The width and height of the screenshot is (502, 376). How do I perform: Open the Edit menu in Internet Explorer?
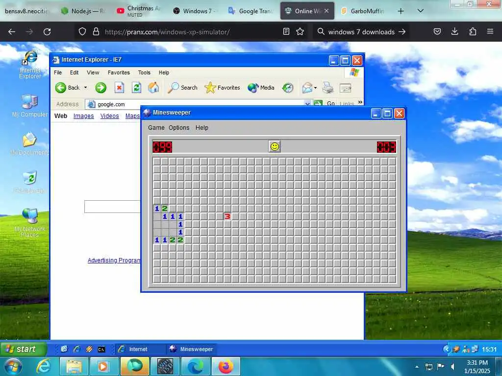tap(75, 72)
